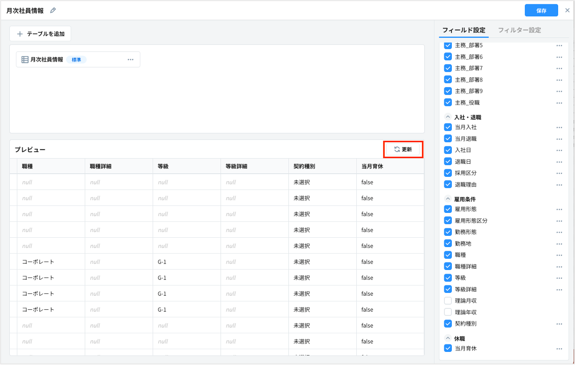The height and width of the screenshot is (365, 575).
Task: Open ellipsis options for 当月育休 field
Action: [559, 349]
